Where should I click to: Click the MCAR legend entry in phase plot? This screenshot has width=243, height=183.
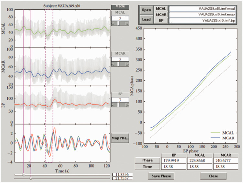click(223, 138)
